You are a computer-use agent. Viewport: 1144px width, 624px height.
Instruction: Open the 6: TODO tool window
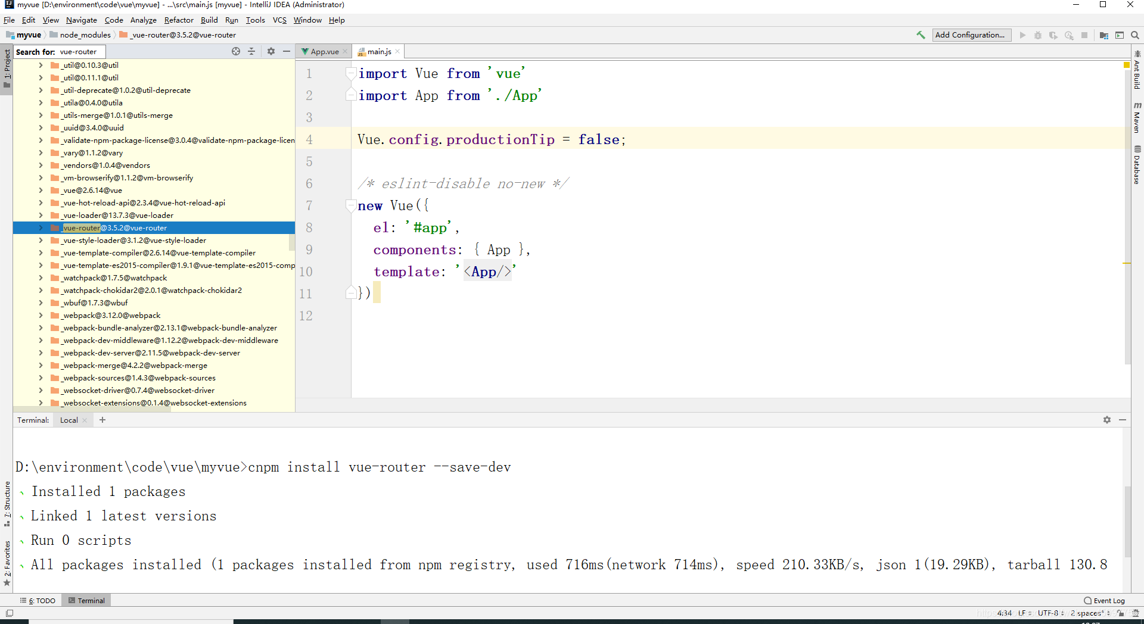pyautogui.click(x=38, y=600)
